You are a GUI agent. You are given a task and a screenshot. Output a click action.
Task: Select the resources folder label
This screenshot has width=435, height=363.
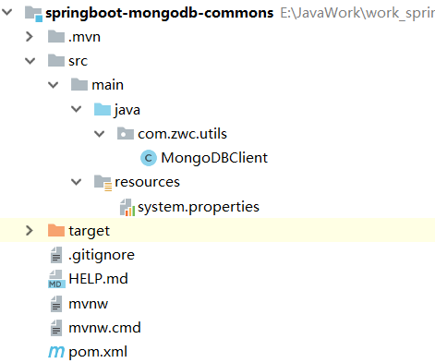[x=147, y=182]
